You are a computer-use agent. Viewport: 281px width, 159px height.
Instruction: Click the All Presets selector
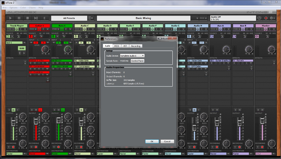69,18
